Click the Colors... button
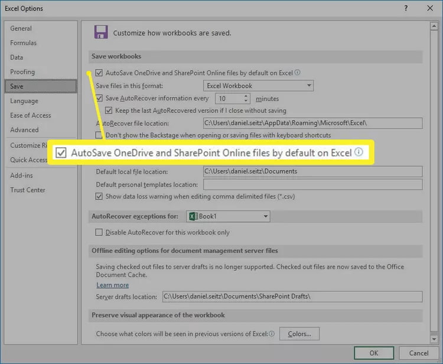The image size is (443, 364). (x=299, y=334)
